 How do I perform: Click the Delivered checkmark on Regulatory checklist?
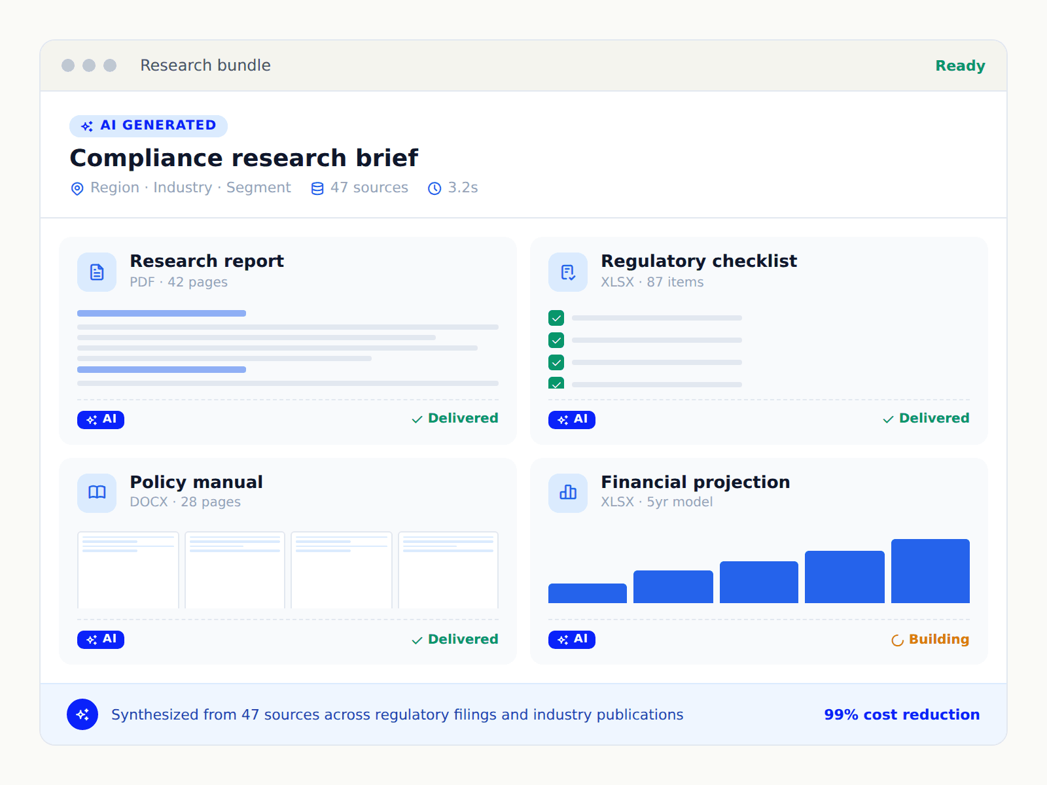coord(888,419)
